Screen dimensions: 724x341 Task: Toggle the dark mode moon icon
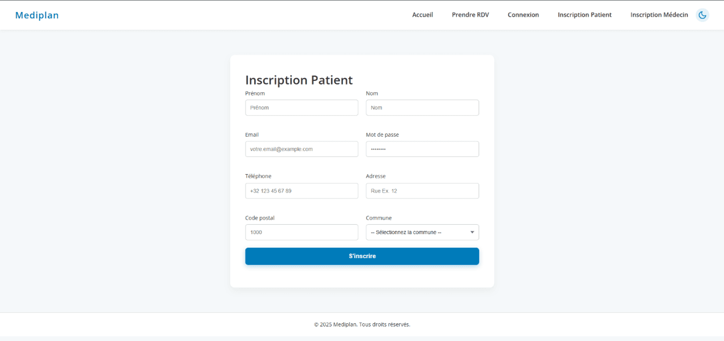click(x=702, y=15)
